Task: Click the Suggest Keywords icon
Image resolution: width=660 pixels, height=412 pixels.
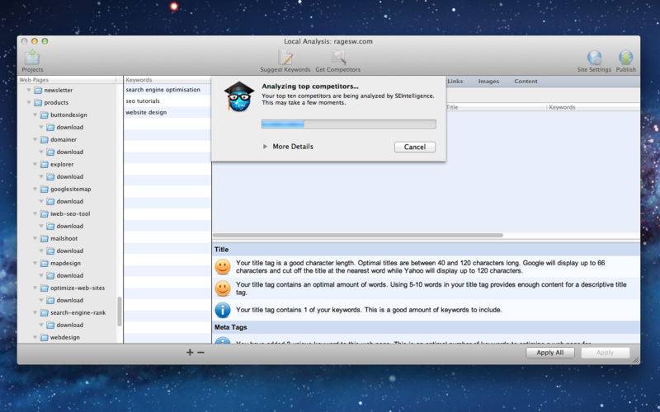Action: 285,58
